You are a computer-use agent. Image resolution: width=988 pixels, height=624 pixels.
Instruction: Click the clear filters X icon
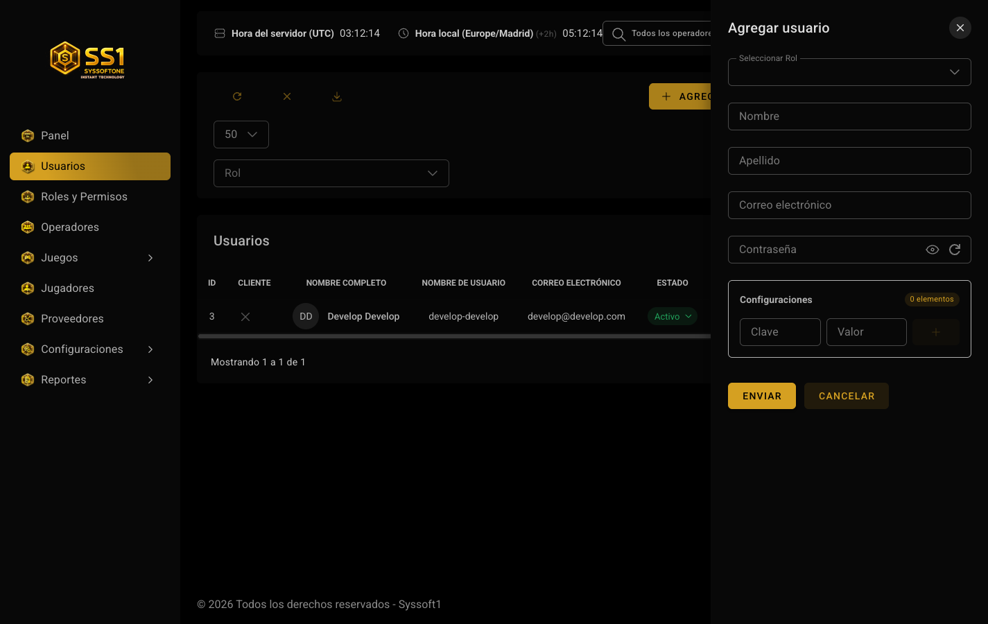pos(287,96)
